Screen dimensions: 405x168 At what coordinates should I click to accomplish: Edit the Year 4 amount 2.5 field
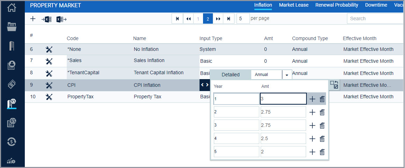coord(283,139)
